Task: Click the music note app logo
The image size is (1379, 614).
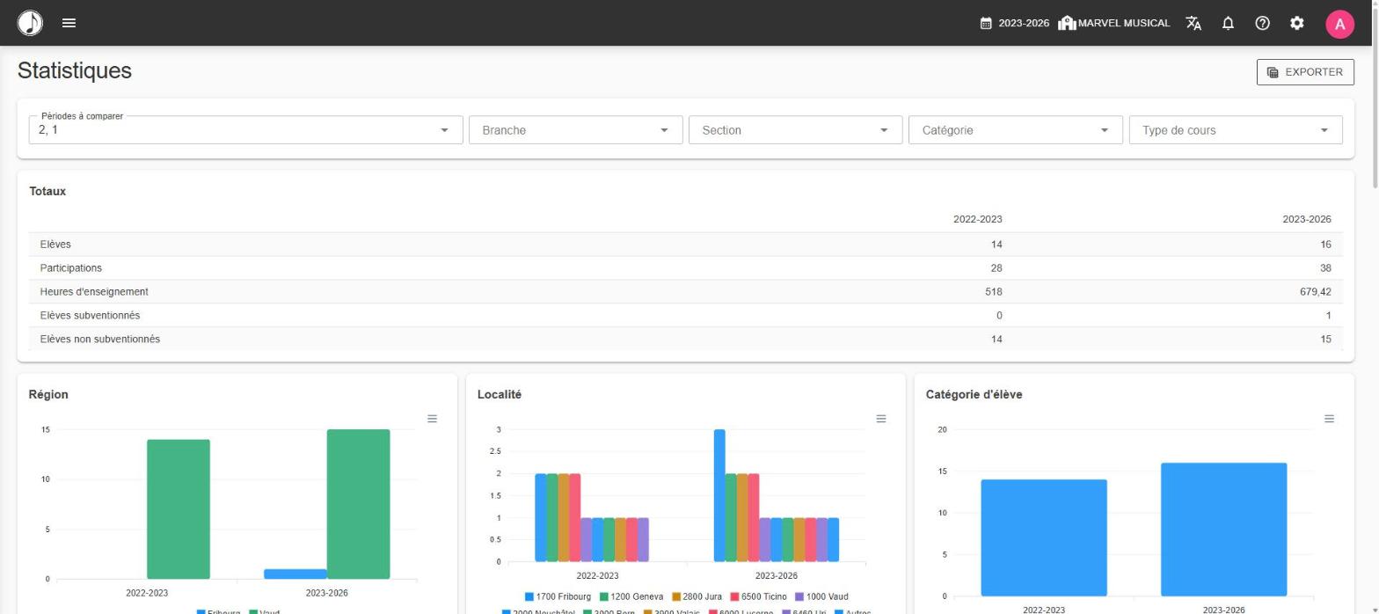Action: 30,23
